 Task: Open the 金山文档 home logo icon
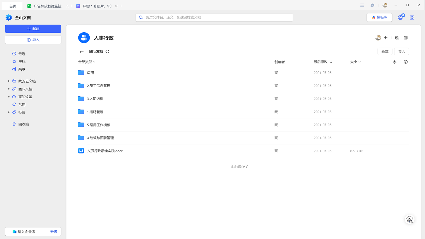click(8, 17)
